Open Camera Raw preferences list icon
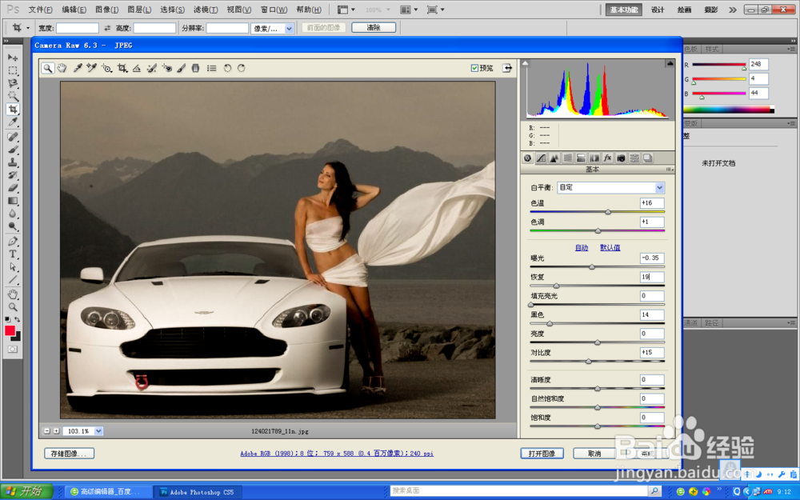The width and height of the screenshot is (800, 500). coord(212,68)
